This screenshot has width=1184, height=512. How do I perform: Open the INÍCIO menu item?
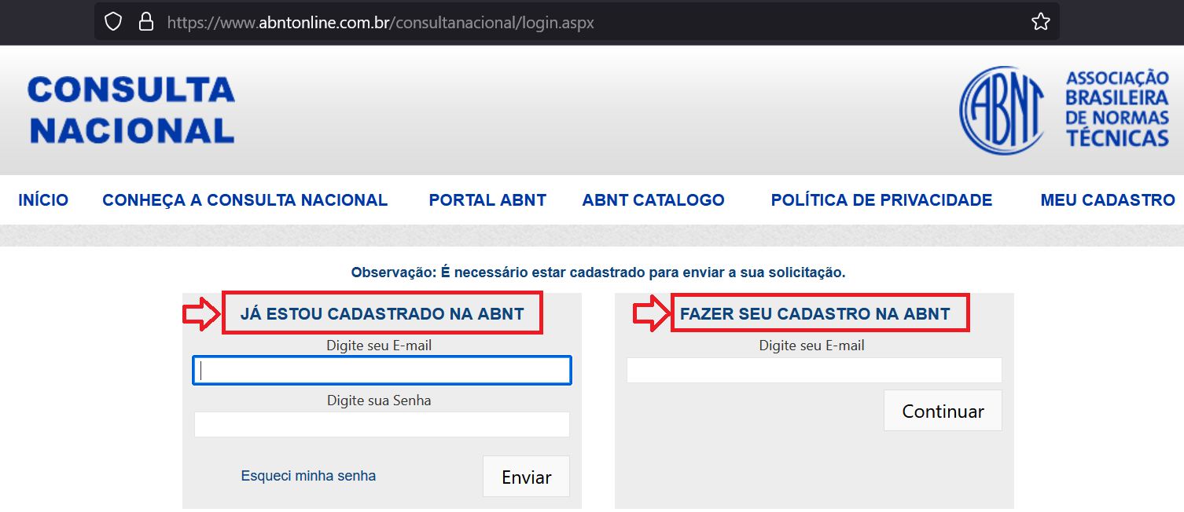(43, 200)
